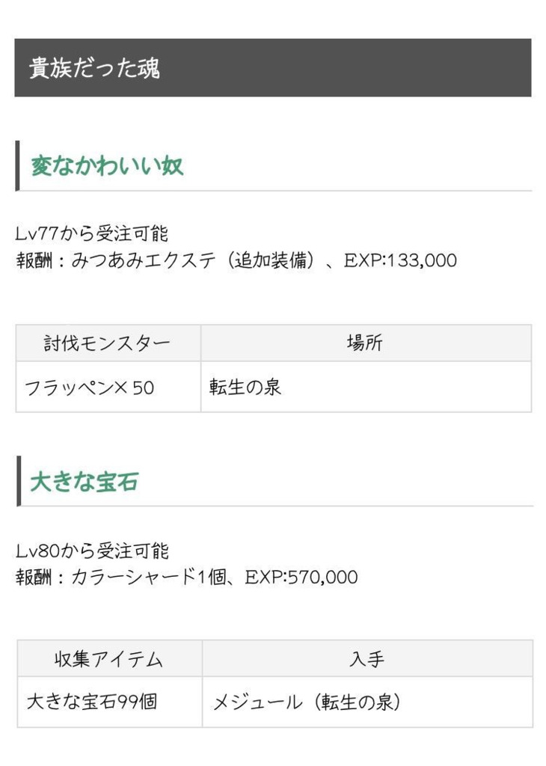Click the 貴族だった魂 header banner
The height and width of the screenshot is (766, 546).
click(273, 67)
